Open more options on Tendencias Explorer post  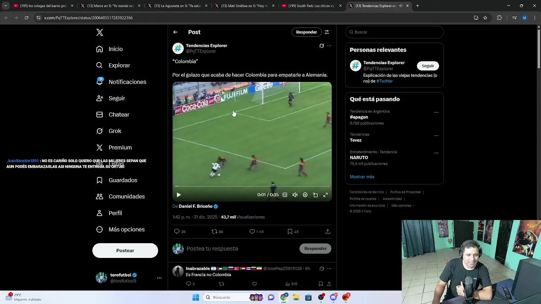[x=329, y=46]
